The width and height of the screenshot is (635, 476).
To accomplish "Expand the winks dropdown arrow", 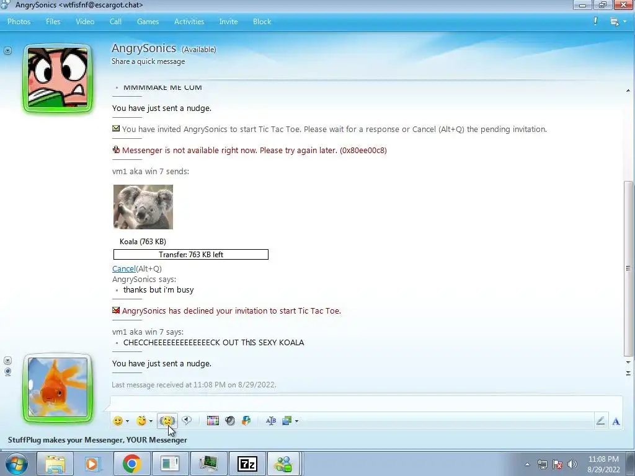I will pyautogui.click(x=151, y=421).
